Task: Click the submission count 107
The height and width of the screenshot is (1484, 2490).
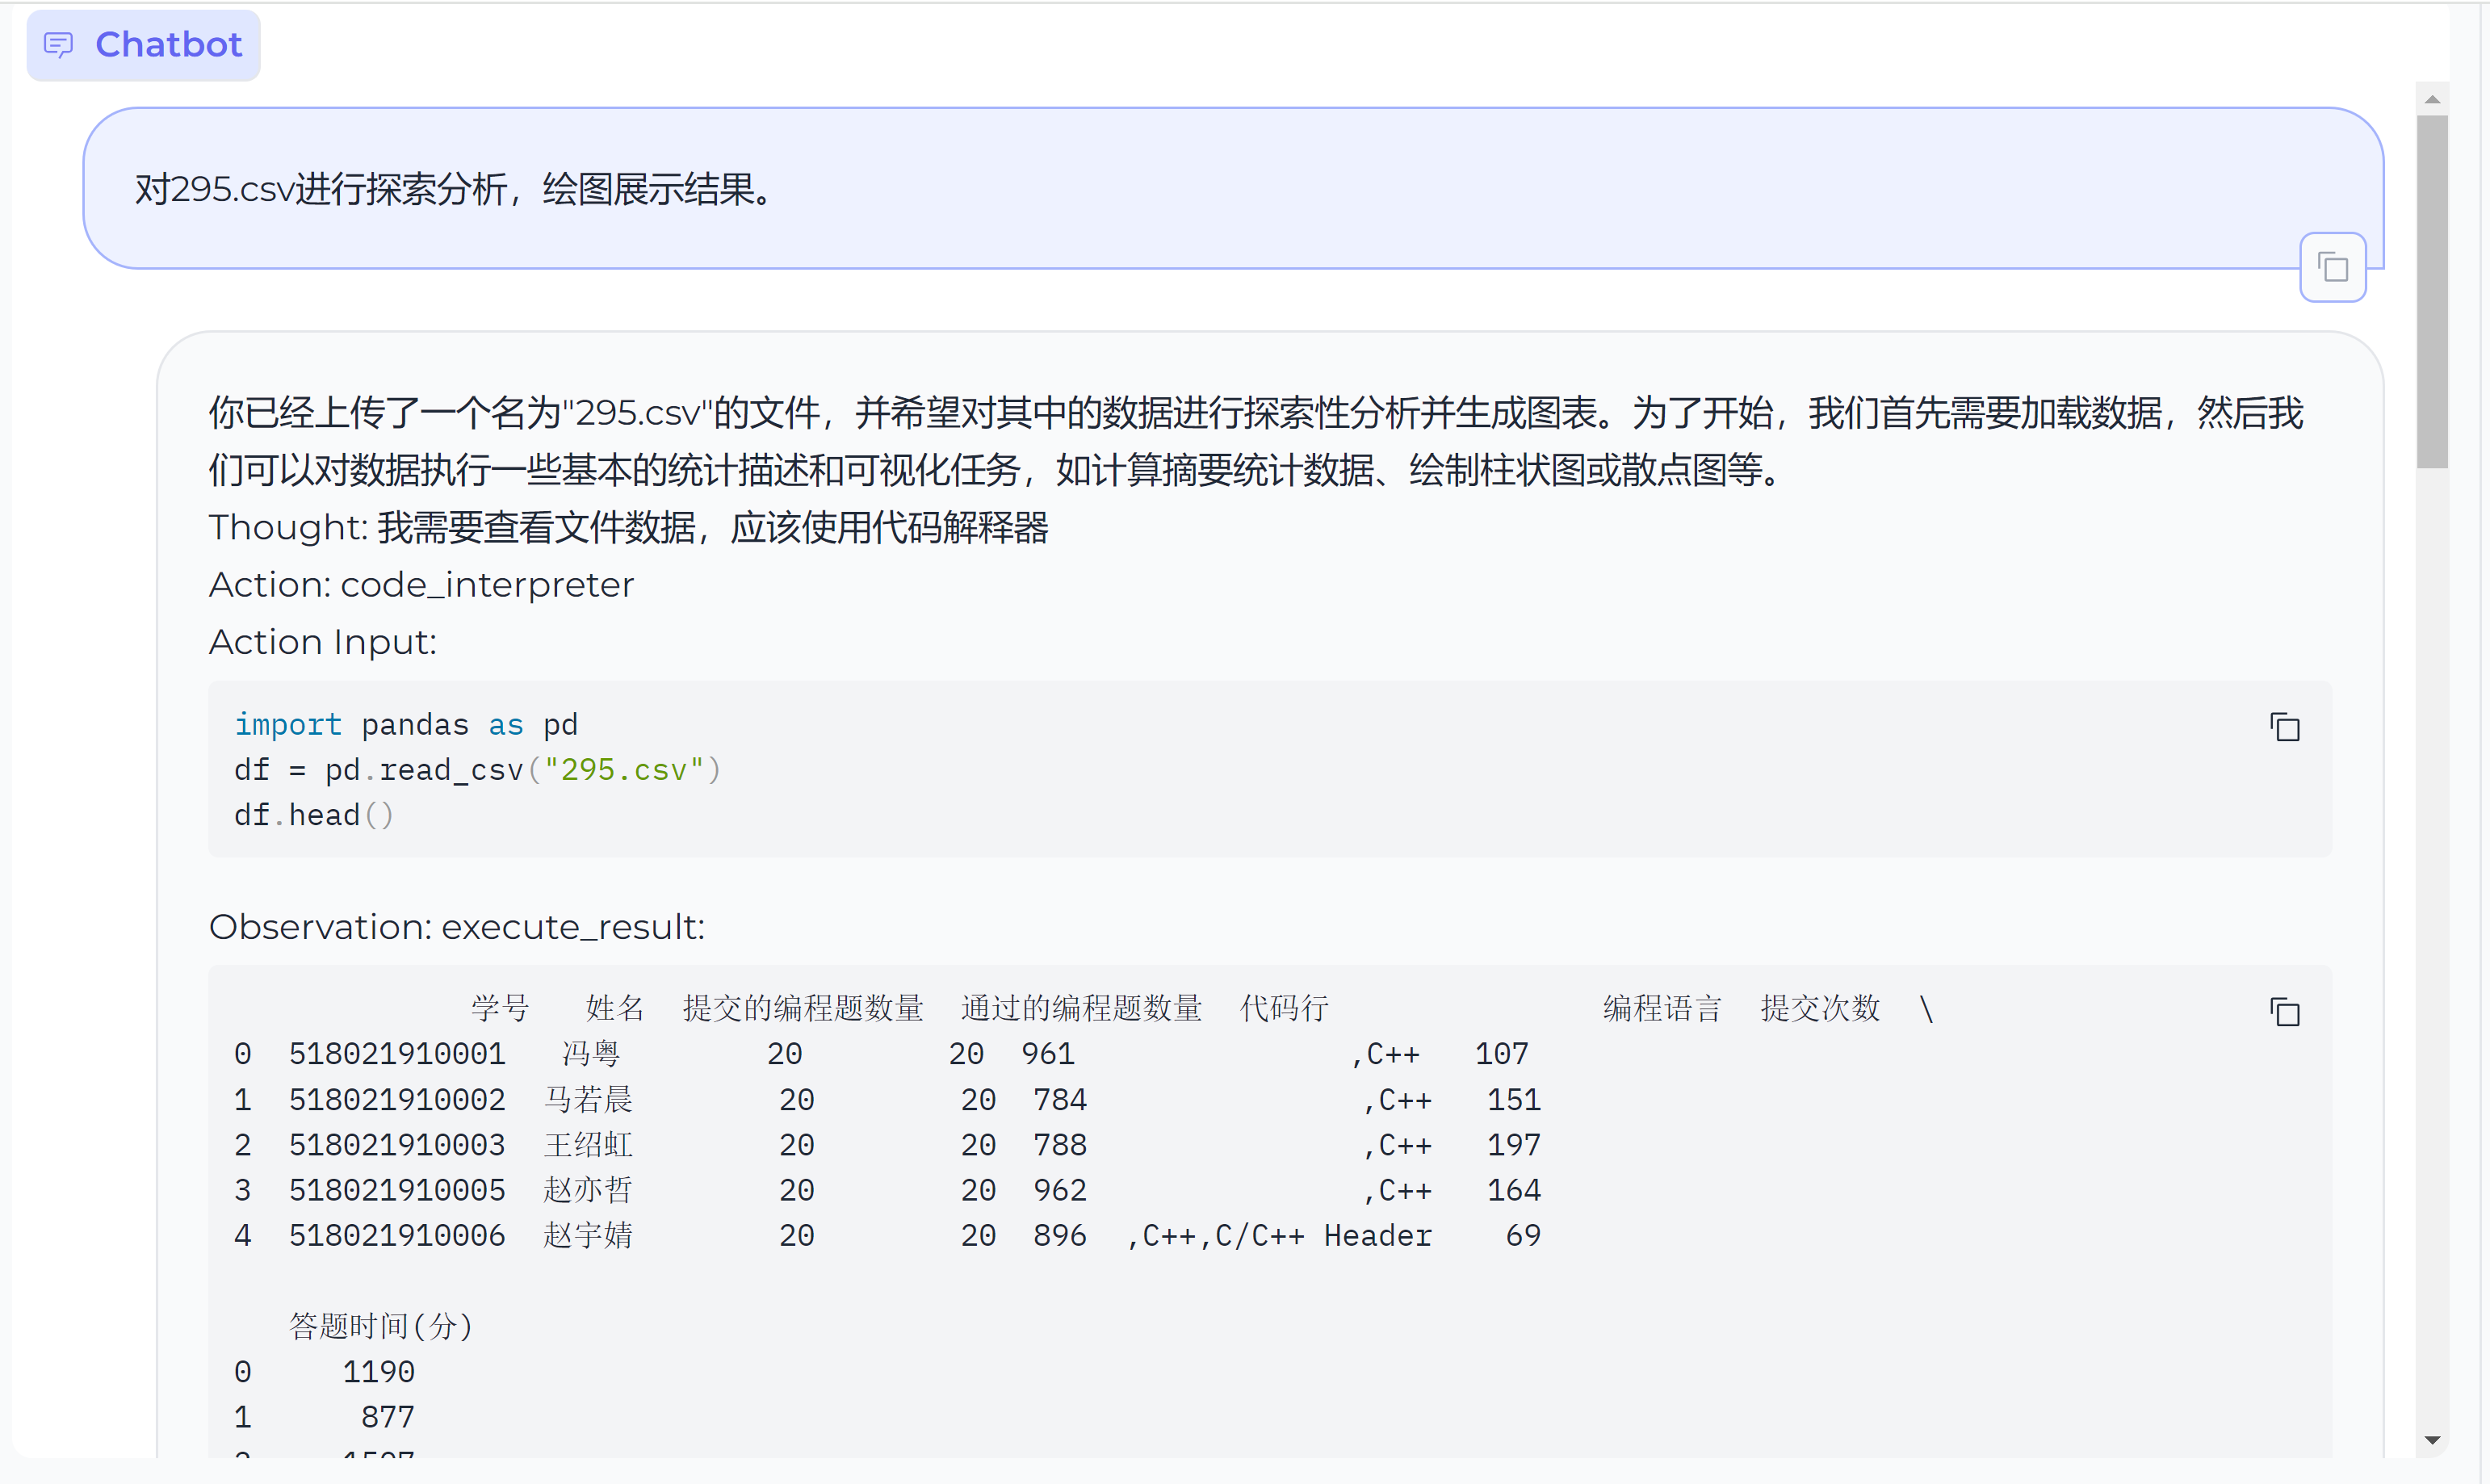Action: click(1502, 1054)
